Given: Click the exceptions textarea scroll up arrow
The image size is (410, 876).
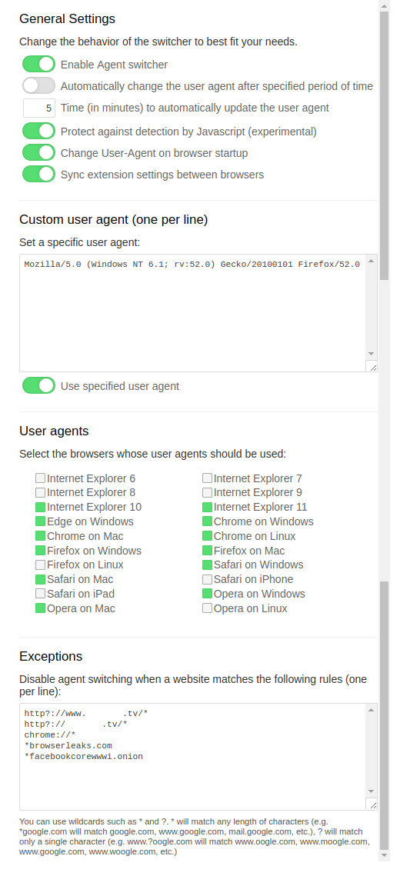Looking at the screenshot, I should tap(372, 710).
